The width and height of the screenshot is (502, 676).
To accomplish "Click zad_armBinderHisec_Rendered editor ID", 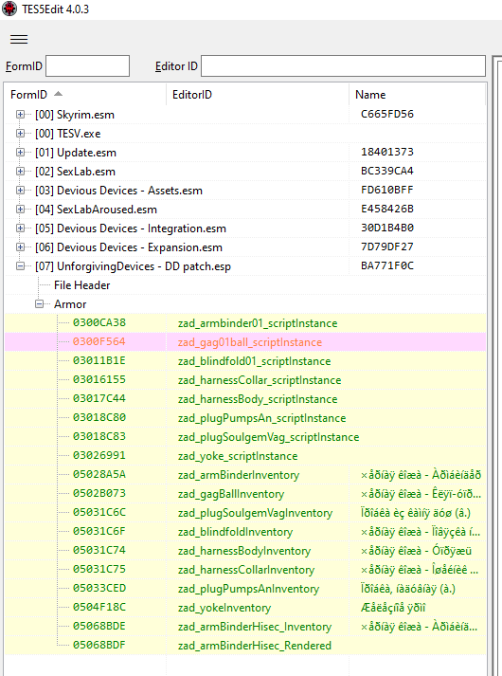I will pyautogui.click(x=255, y=647).
